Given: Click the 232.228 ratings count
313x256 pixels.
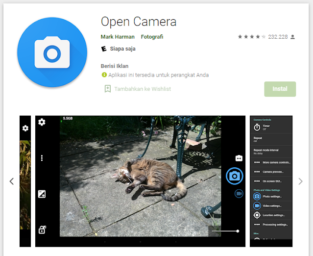Looking at the screenshot, I should pyautogui.click(x=278, y=37).
